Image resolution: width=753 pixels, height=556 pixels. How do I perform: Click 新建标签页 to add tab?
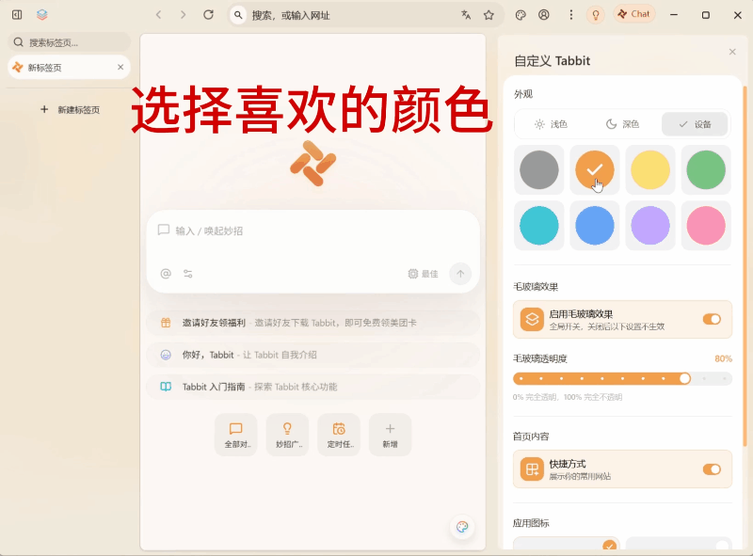(x=70, y=109)
